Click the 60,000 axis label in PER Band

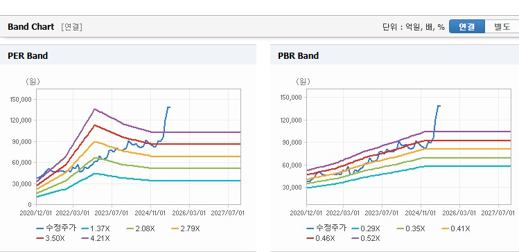pos(22,163)
